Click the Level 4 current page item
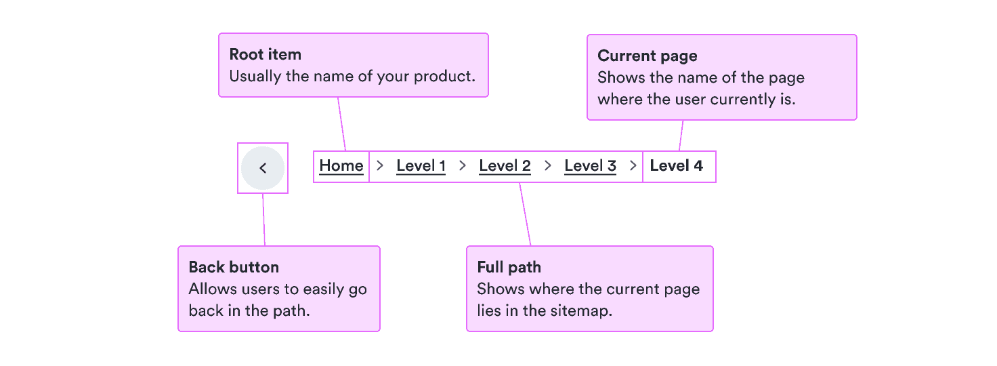This screenshot has height=366, width=997. coord(676,166)
